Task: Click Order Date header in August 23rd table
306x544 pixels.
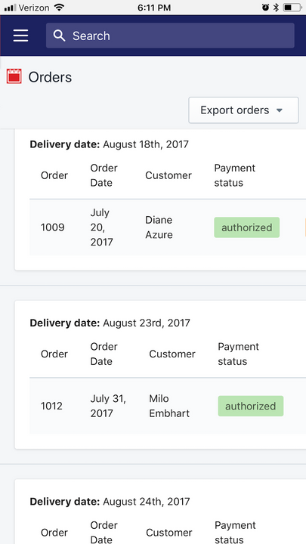Action: (x=104, y=354)
